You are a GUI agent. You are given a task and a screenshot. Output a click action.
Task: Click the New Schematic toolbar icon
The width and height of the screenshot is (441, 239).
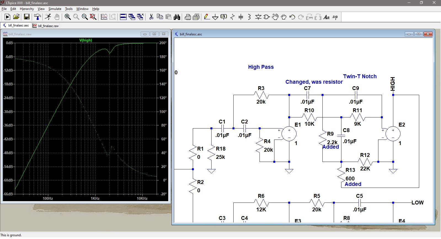7,17
